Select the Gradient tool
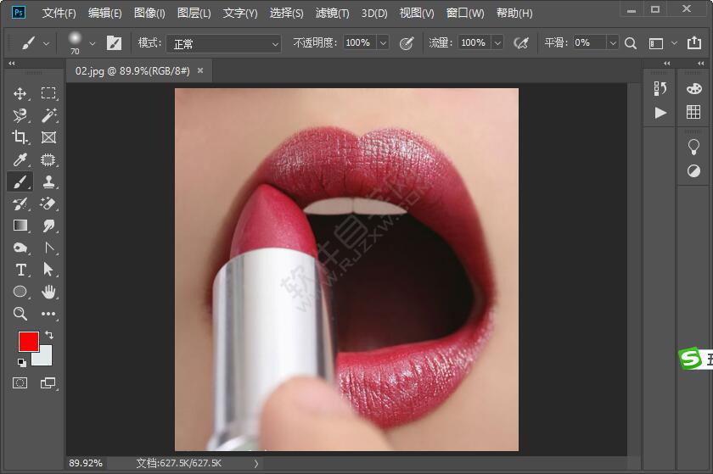This screenshot has width=713, height=474. 20,226
